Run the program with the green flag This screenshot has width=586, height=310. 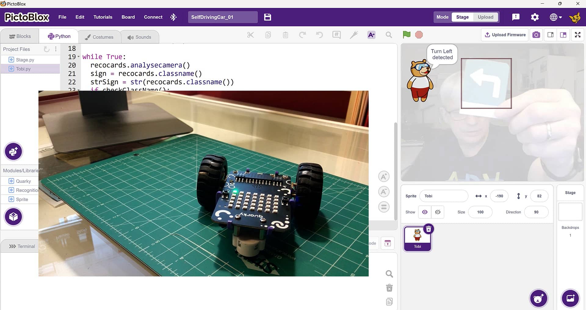(x=407, y=35)
